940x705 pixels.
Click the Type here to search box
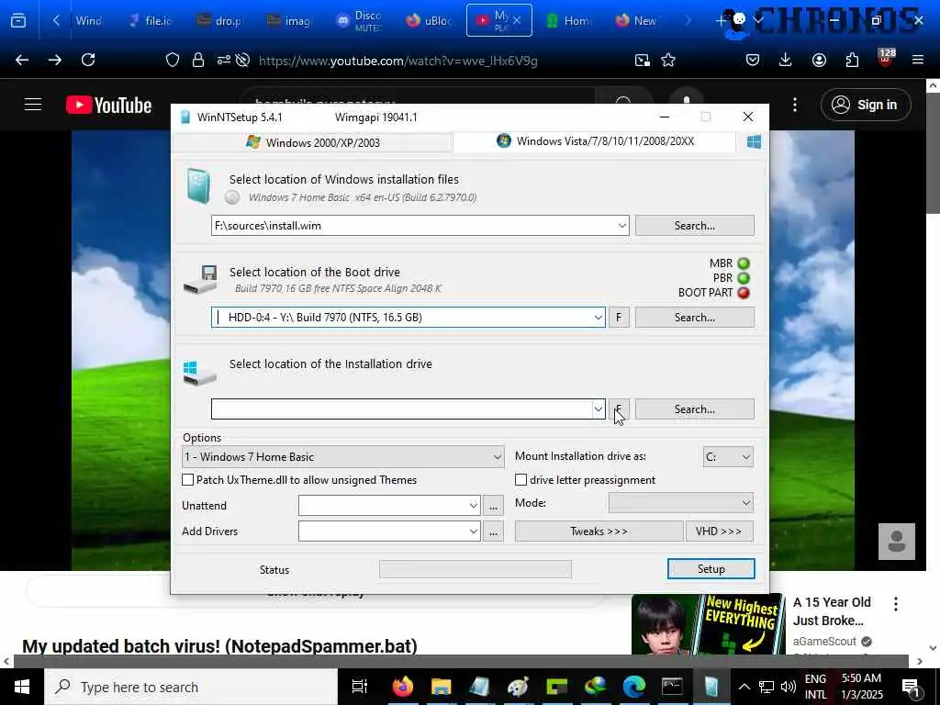191,687
